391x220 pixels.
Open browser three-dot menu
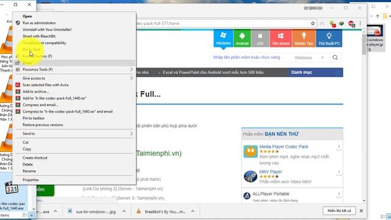tap(360, 24)
